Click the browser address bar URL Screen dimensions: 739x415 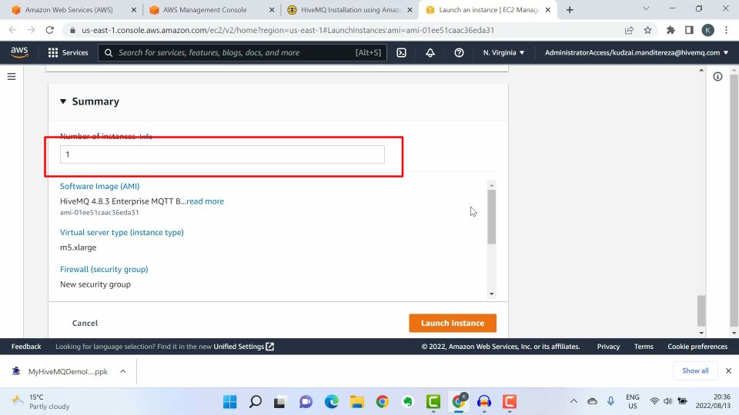(288, 30)
